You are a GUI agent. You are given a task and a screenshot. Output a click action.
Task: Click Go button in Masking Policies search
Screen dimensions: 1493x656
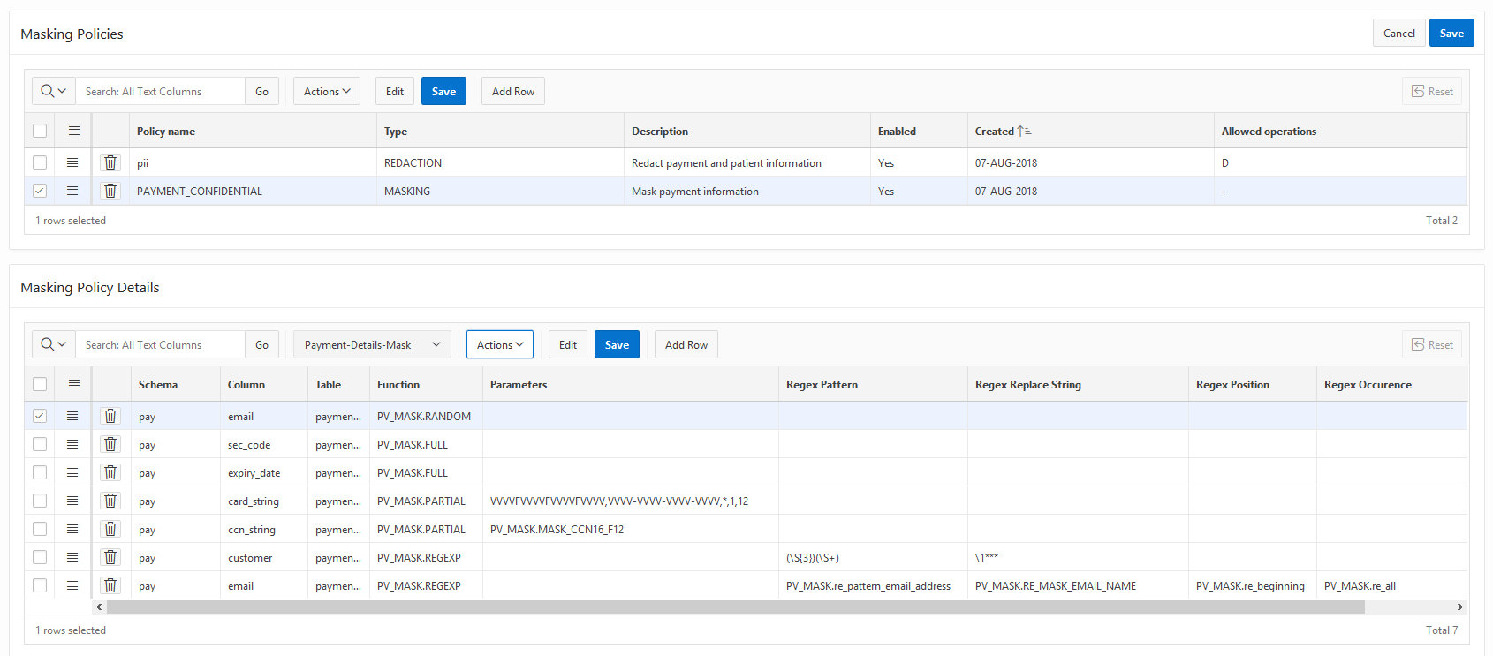261,91
